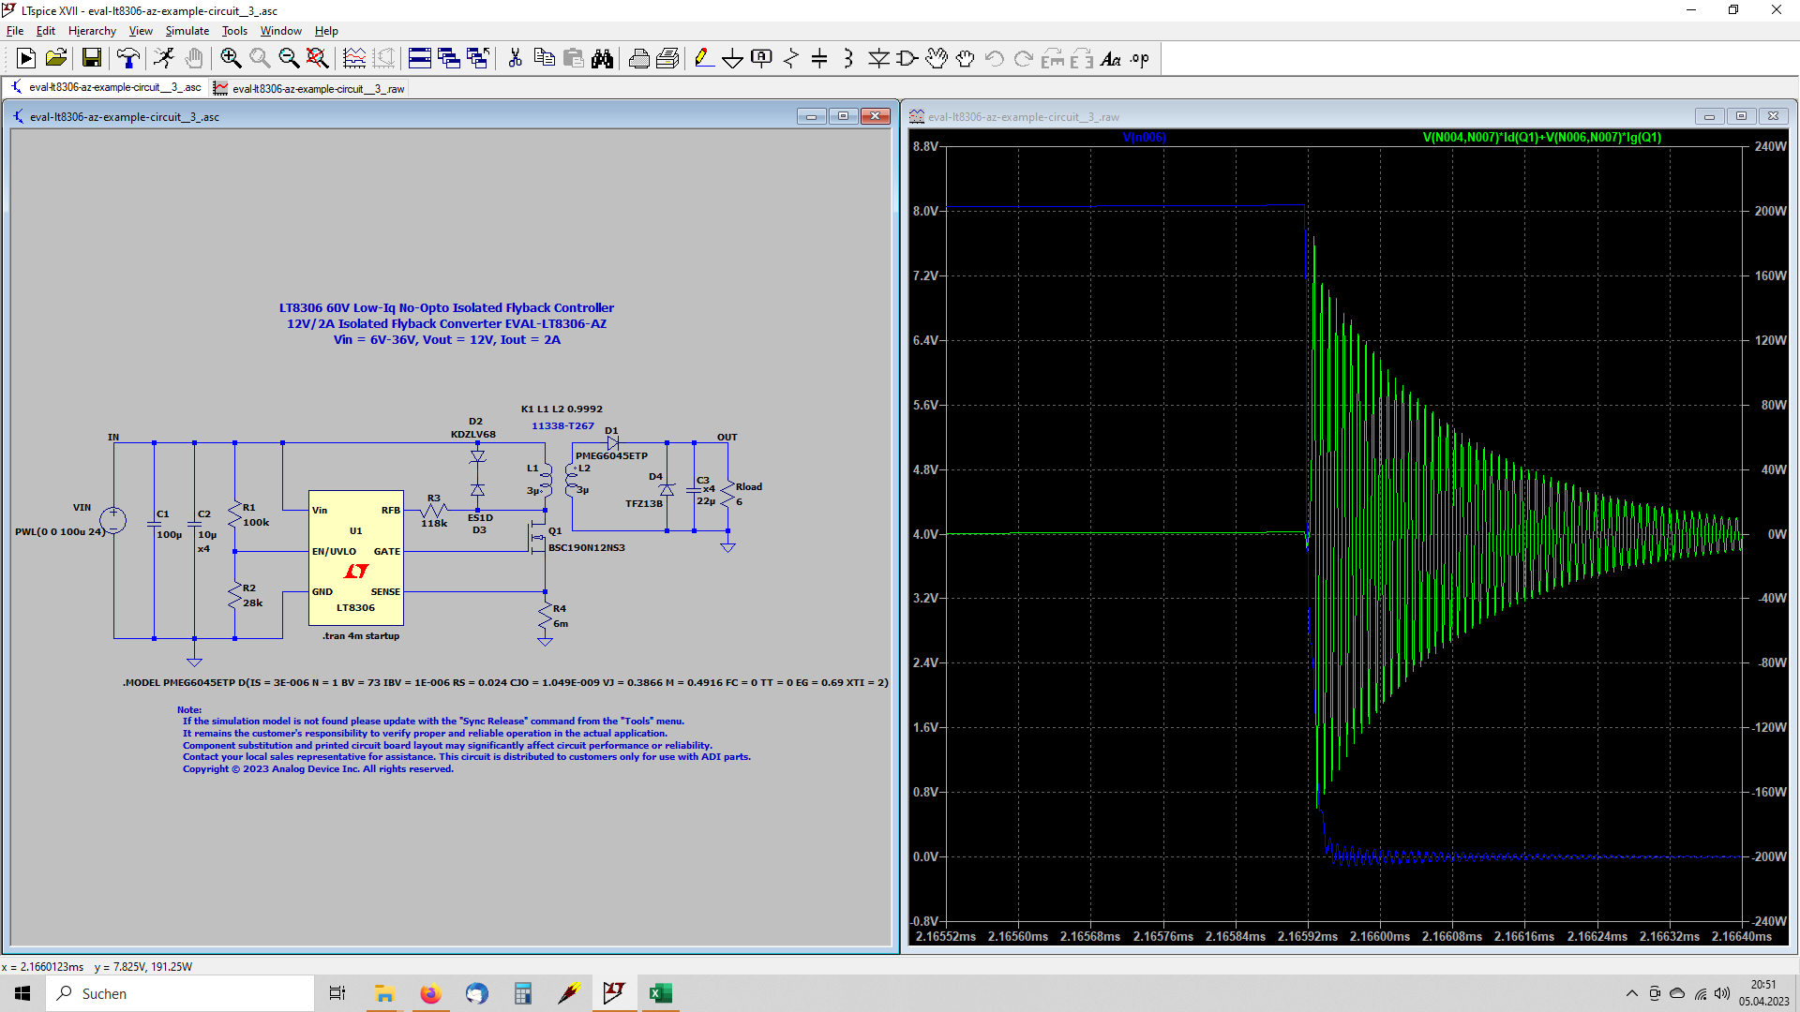Click the .tran 4m startup directive

click(361, 635)
